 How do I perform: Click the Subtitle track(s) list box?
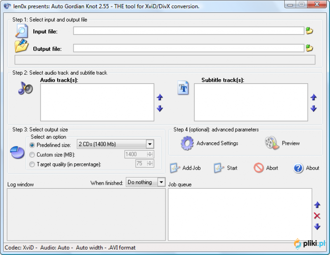251,102
